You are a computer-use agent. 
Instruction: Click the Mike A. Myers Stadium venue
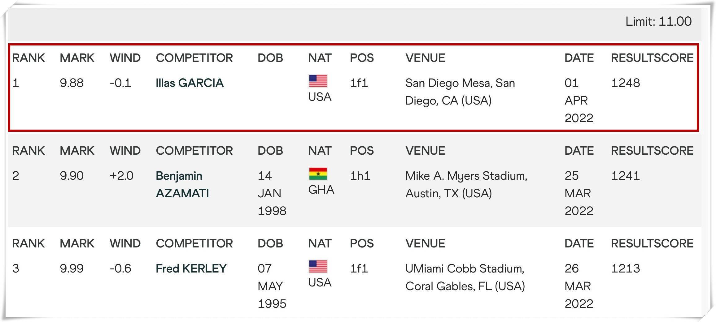pyautogui.click(x=466, y=184)
